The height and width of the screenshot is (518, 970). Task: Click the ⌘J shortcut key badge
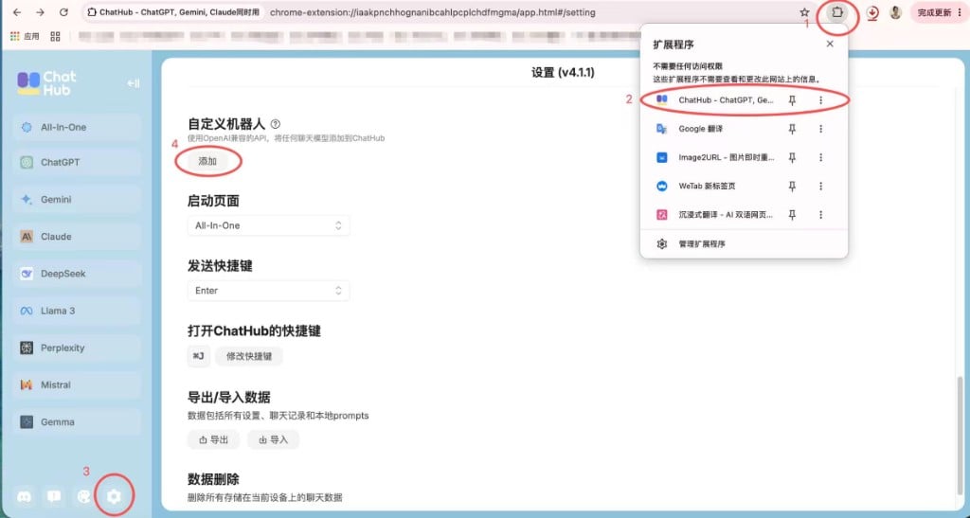click(199, 356)
